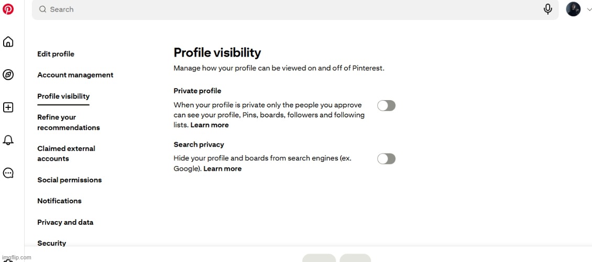Viewport: 592px width, 262px height.
Task: Click Learn more under Private profile
Action: point(210,125)
